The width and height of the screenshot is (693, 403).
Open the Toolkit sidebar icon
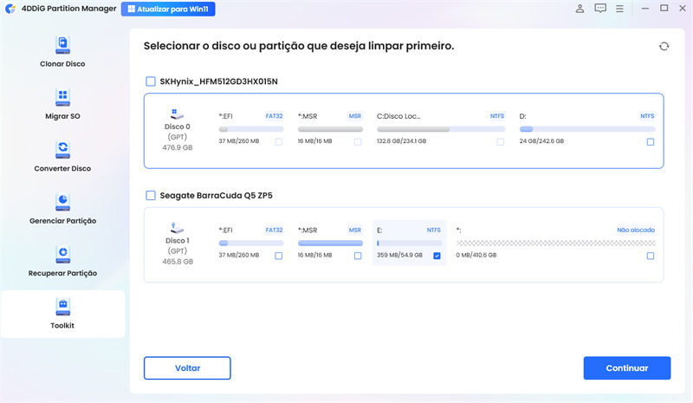click(62, 305)
